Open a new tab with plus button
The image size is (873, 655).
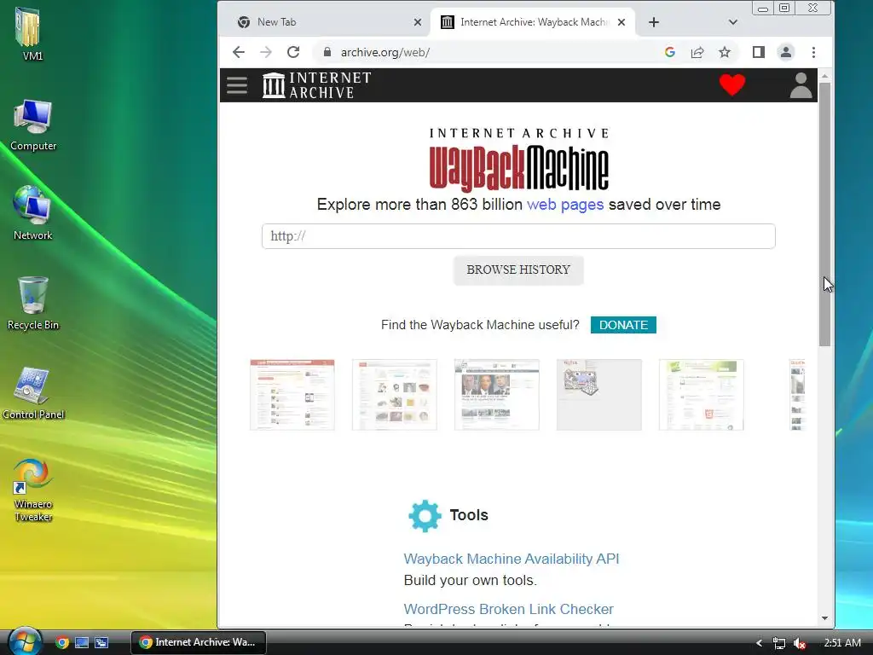pyautogui.click(x=654, y=22)
